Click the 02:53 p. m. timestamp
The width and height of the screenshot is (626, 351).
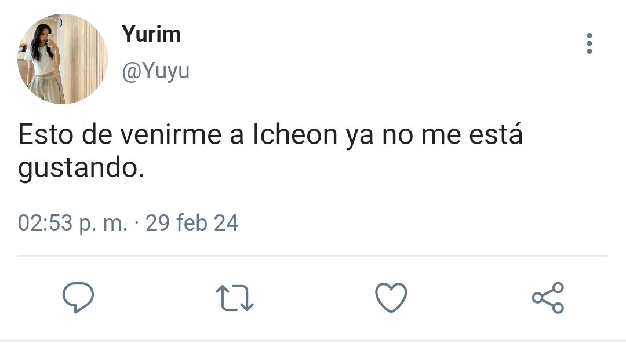pos(72,223)
